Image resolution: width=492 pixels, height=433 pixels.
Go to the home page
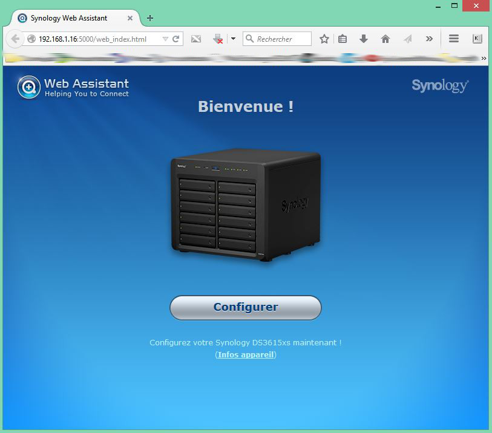(385, 39)
